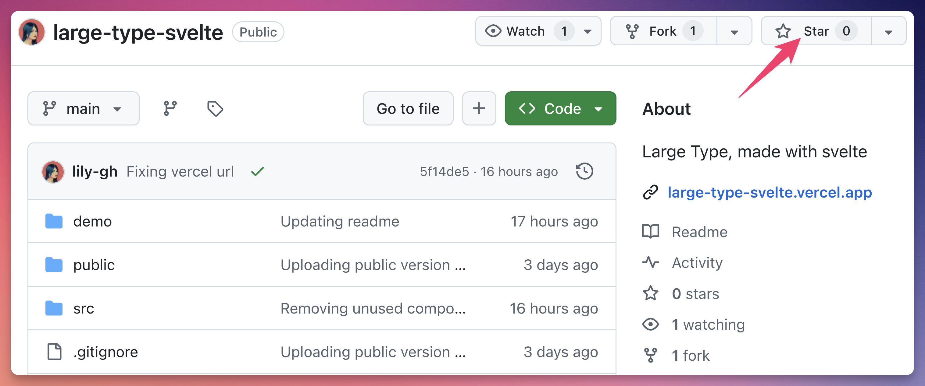Open the green Code dropdown button
925x386 pixels.
click(560, 108)
